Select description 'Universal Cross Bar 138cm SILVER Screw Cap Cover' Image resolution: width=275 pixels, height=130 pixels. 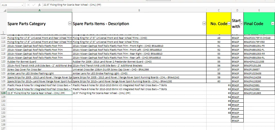point(139,70)
